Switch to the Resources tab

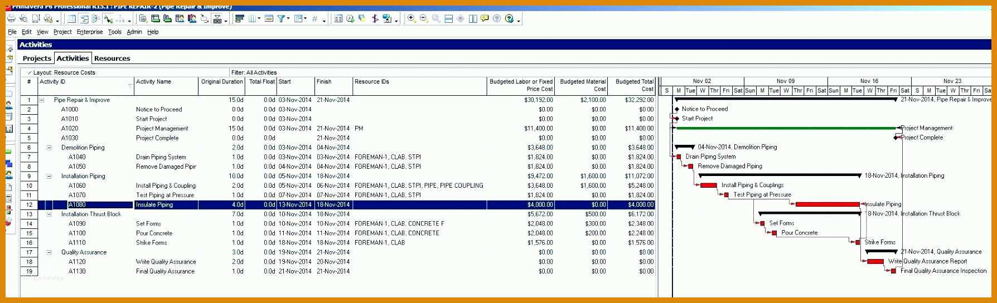112,58
